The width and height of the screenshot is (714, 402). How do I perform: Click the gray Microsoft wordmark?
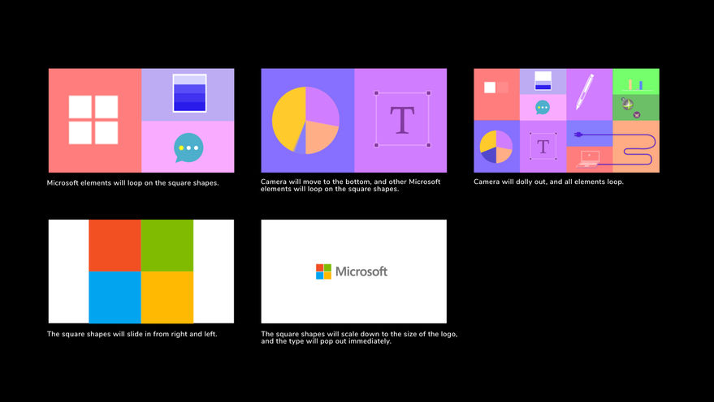tap(361, 272)
